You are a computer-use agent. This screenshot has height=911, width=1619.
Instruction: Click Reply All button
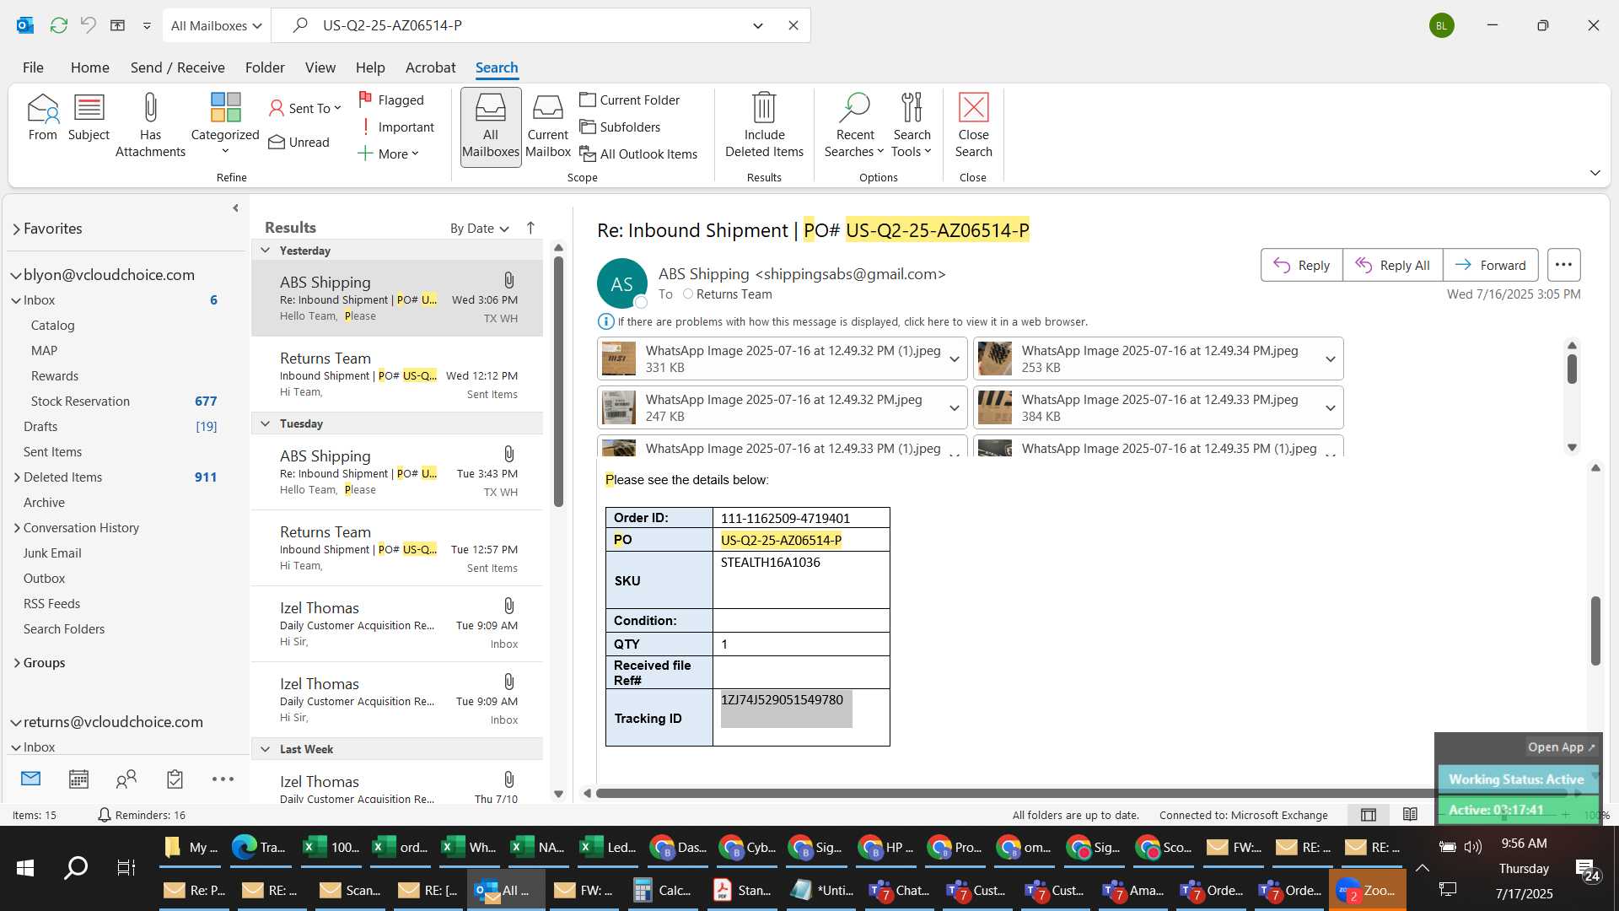click(1392, 265)
